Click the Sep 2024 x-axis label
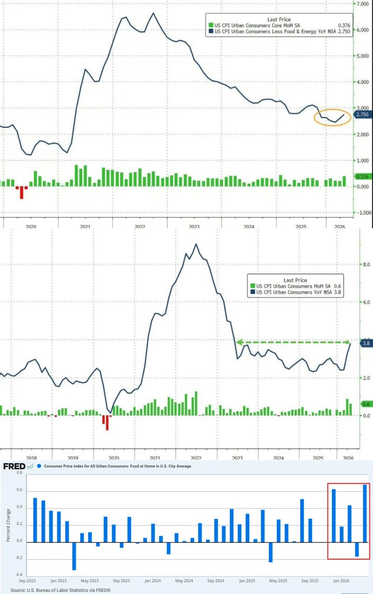Image resolution: width=373 pixels, height=594 pixels. pyautogui.click(x=216, y=581)
